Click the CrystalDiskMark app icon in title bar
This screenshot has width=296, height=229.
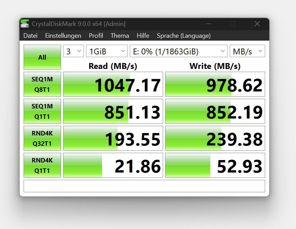[x=25, y=24]
